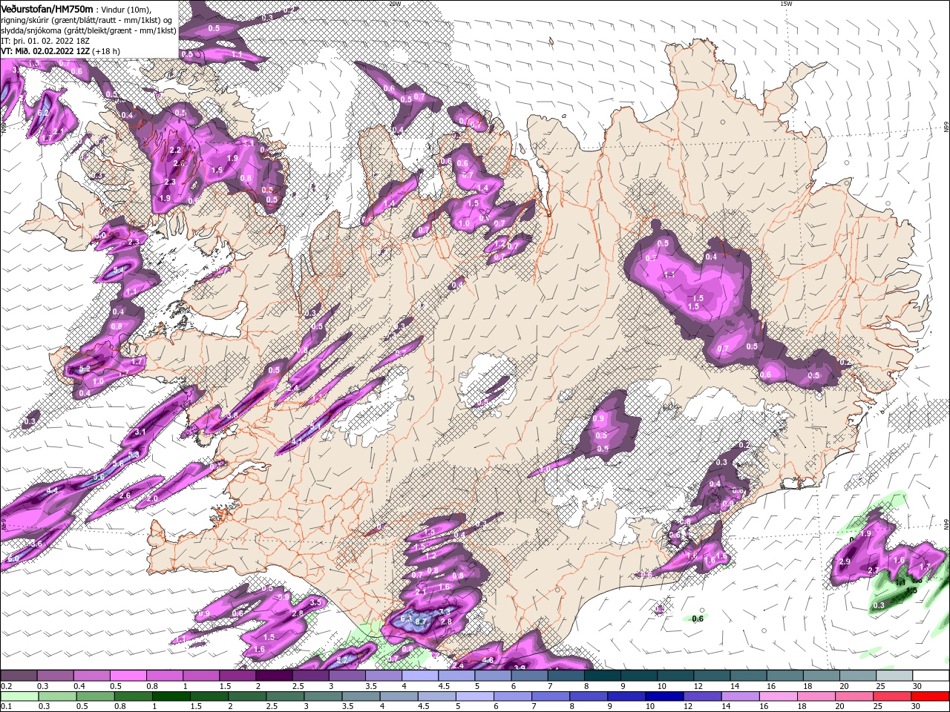Pick the palest green 0.1 swatch in green scale
Screen dimensions: 950x712
[19, 696]
